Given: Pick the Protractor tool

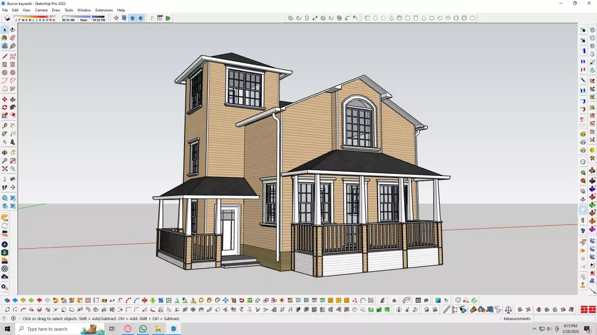Looking at the screenshot, I should (4, 134).
